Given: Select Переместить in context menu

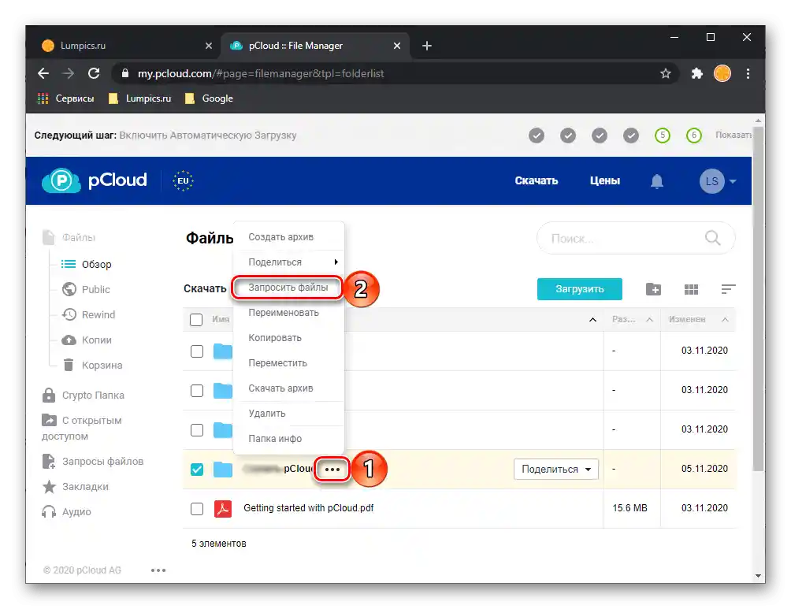Looking at the screenshot, I should [288, 362].
